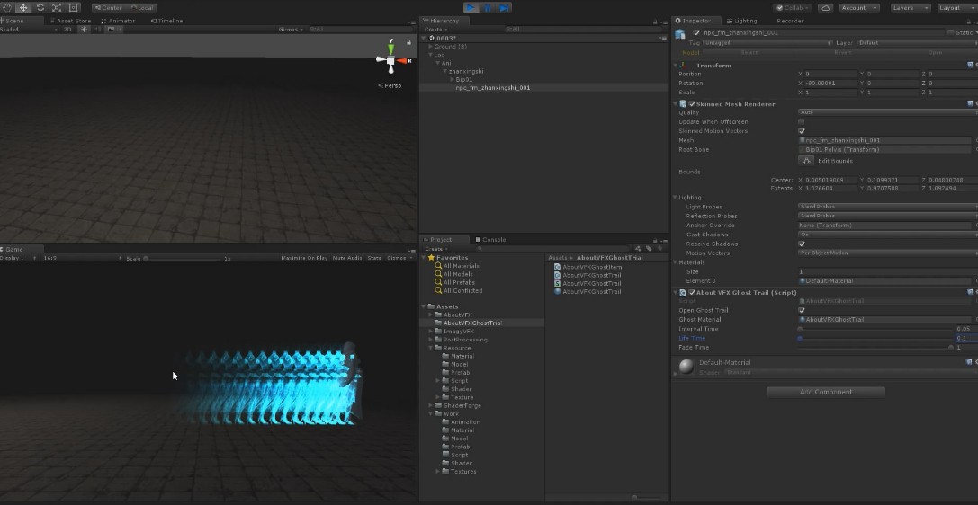This screenshot has width=978, height=505.
Task: Switch to the Recorder tab
Action: pyautogui.click(x=790, y=21)
